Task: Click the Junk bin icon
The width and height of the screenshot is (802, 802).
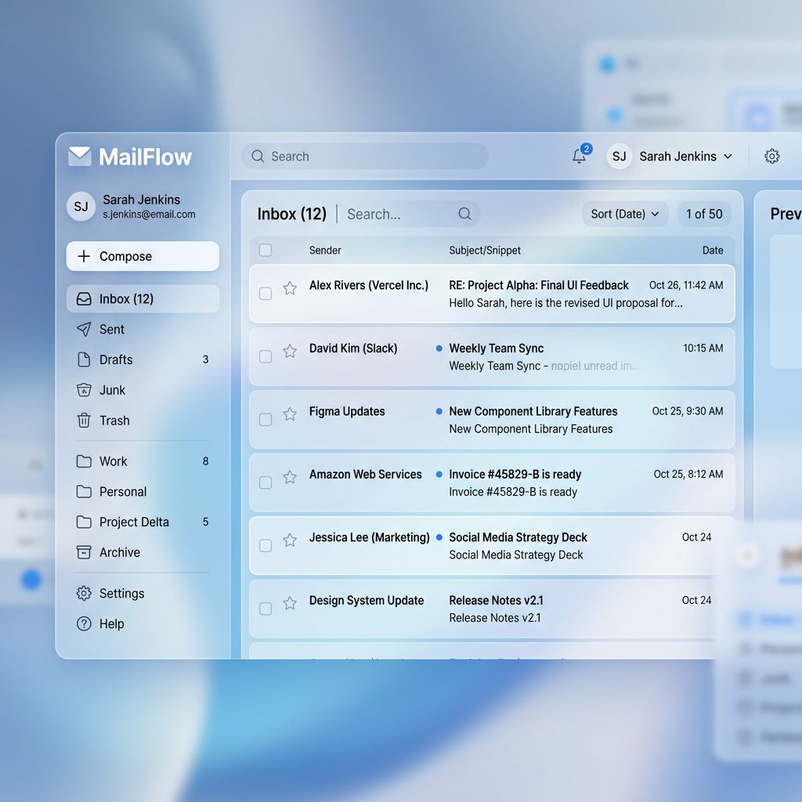Action: (x=84, y=390)
